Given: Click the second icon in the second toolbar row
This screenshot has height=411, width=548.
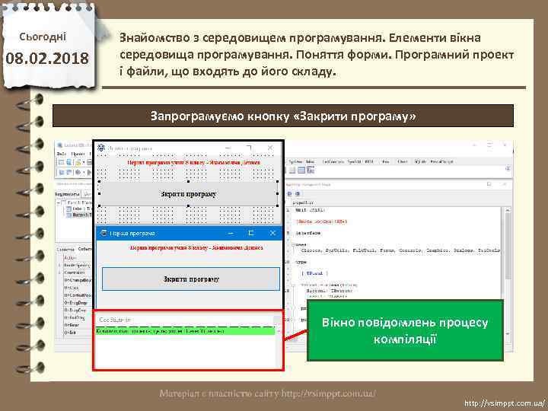Looking at the screenshot, I should pyautogui.click(x=69, y=172).
